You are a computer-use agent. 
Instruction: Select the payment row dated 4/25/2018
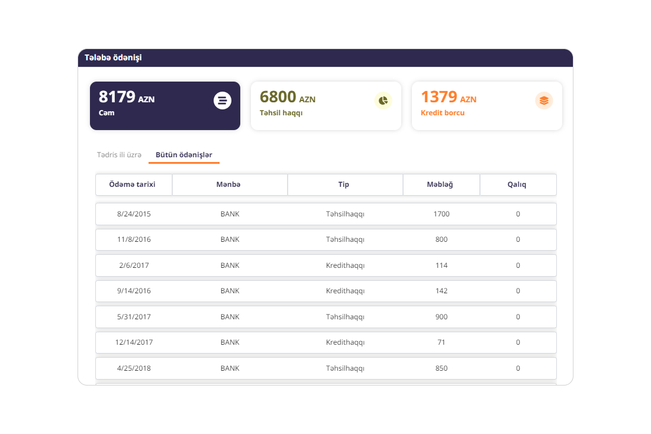[x=325, y=368]
